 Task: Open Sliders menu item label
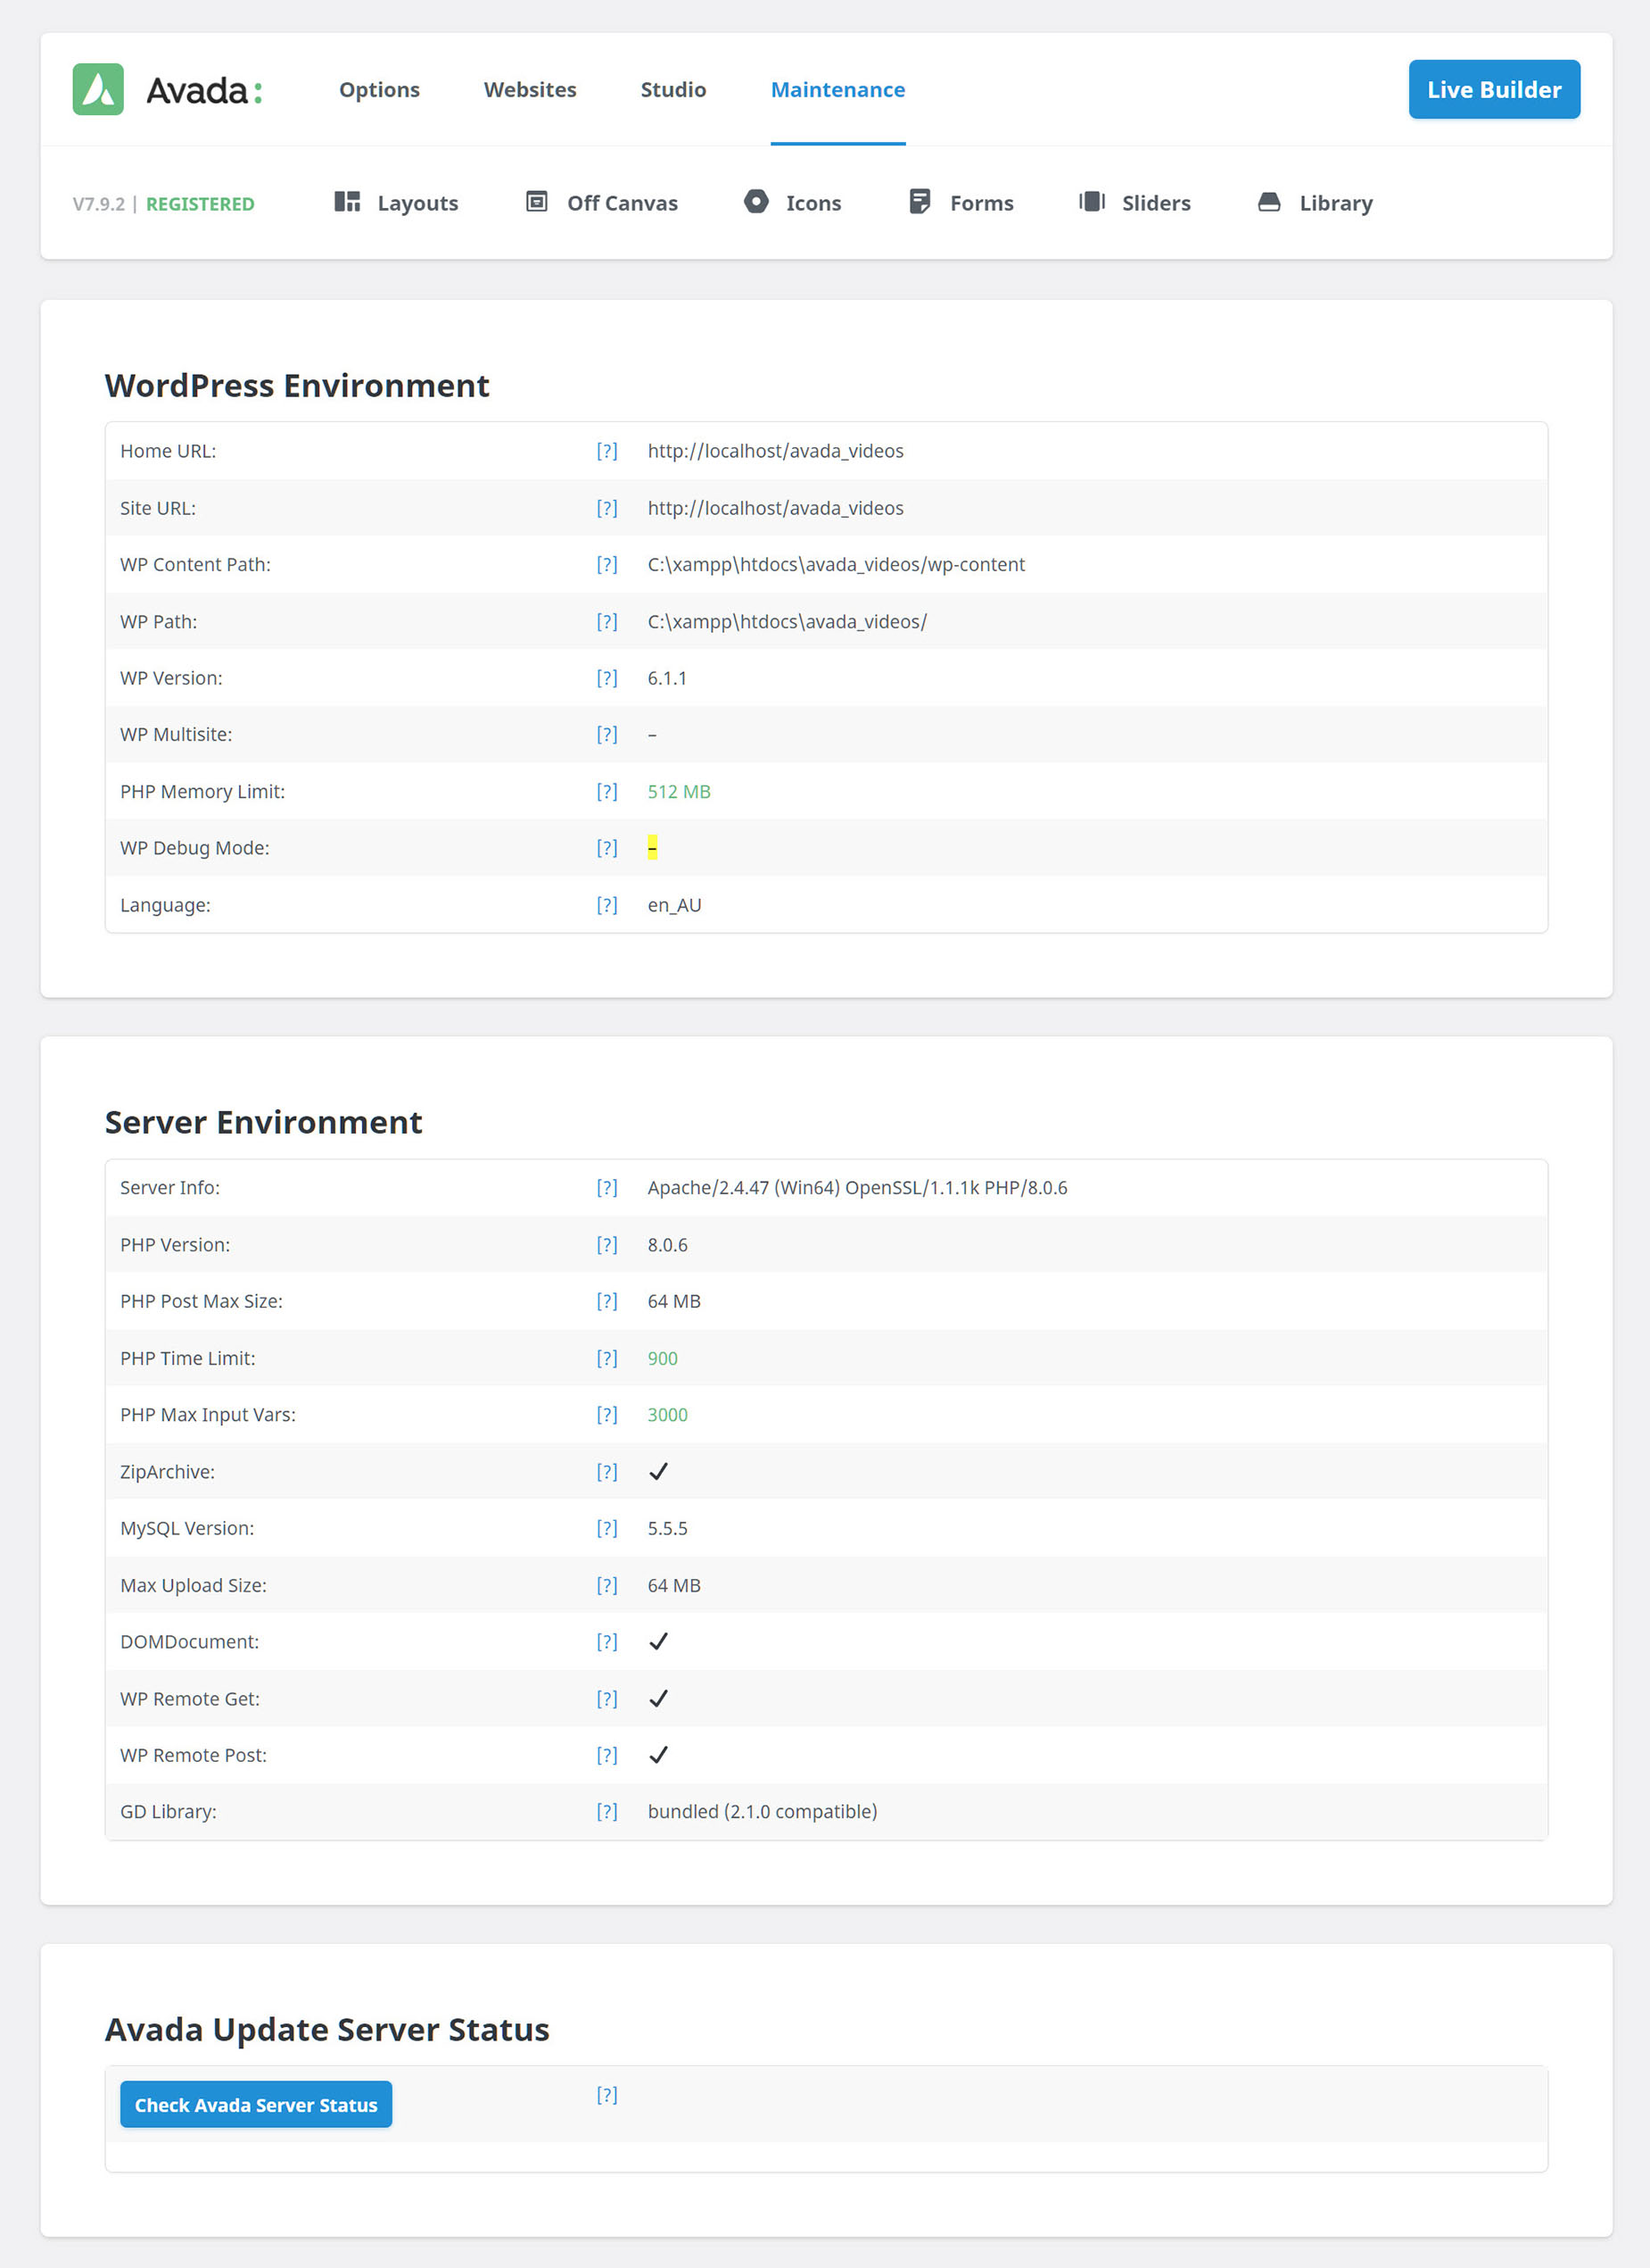pos(1155,203)
